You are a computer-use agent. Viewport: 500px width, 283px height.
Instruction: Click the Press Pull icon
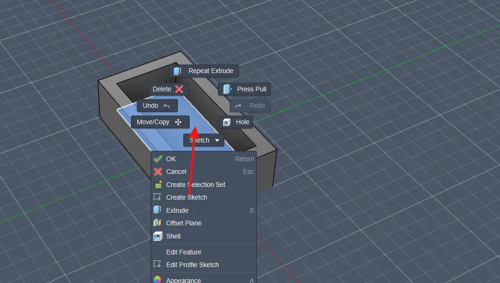pos(227,89)
